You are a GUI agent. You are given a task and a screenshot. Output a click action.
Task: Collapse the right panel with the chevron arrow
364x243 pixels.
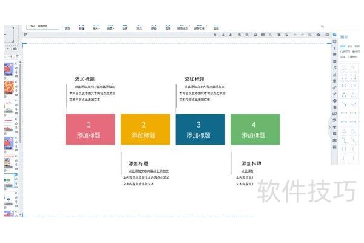coord(329,127)
